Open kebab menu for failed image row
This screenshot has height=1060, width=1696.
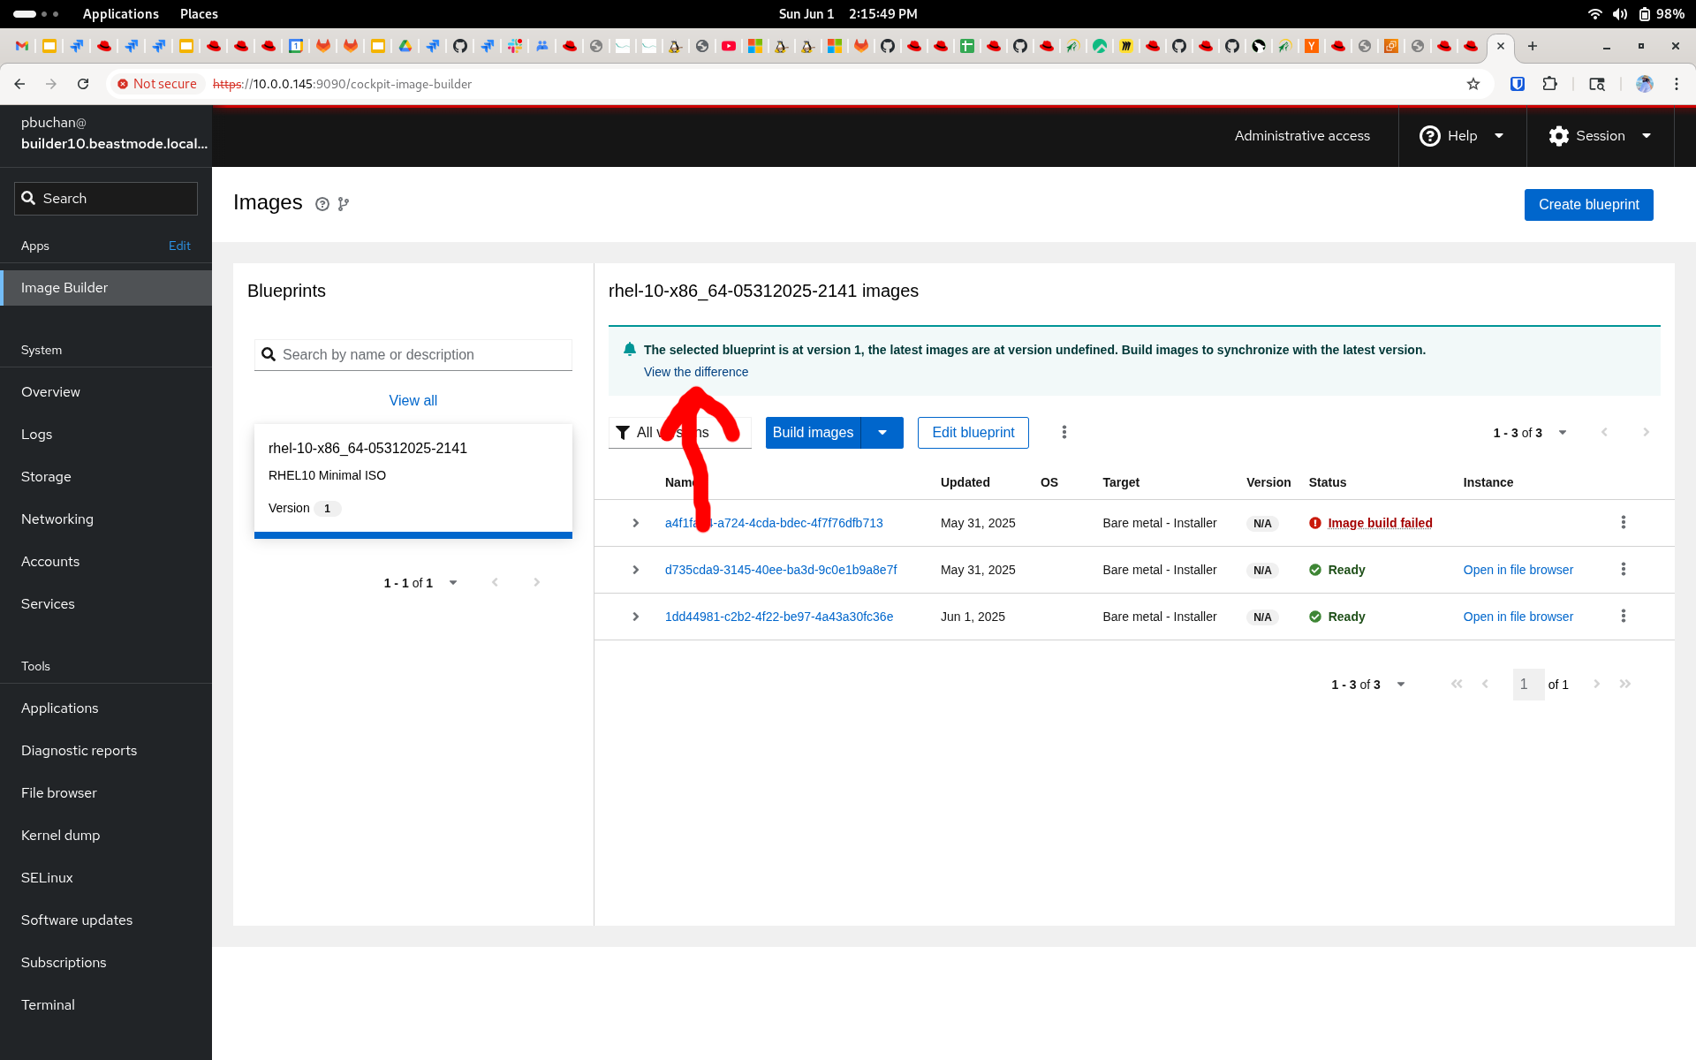click(x=1623, y=522)
